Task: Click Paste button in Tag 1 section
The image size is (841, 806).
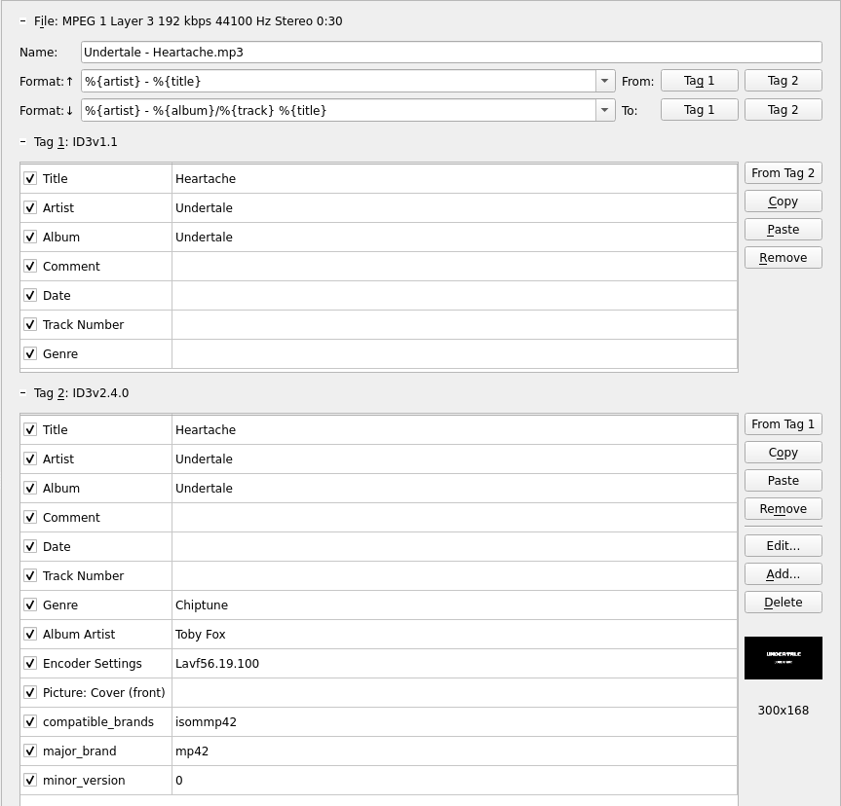Action: click(784, 230)
